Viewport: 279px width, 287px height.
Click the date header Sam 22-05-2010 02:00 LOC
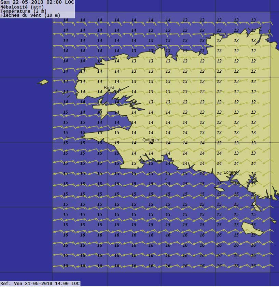pyautogui.click(x=37, y=2)
